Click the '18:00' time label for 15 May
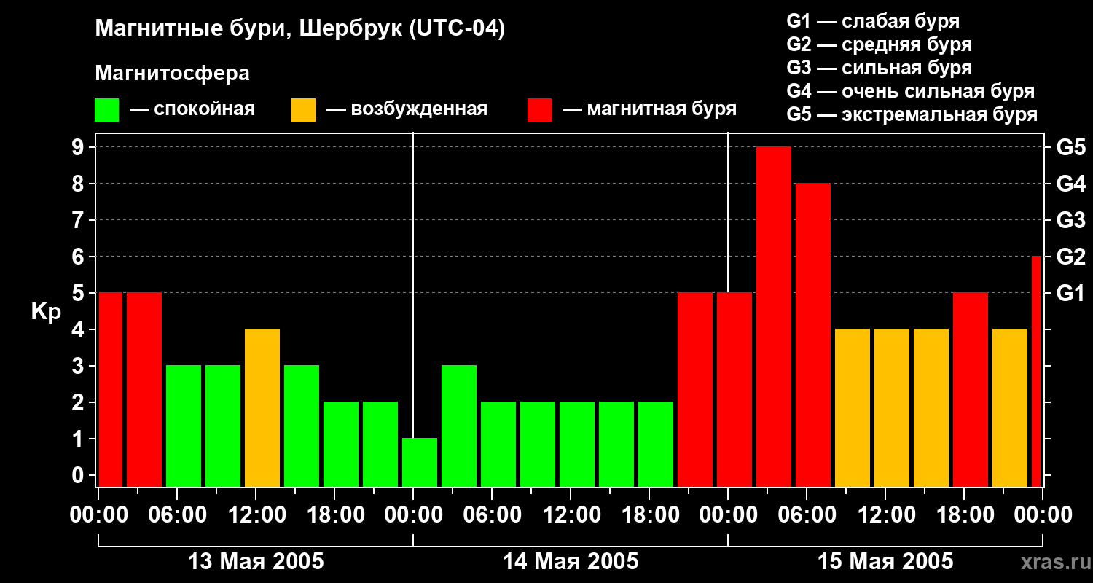 coord(964,515)
